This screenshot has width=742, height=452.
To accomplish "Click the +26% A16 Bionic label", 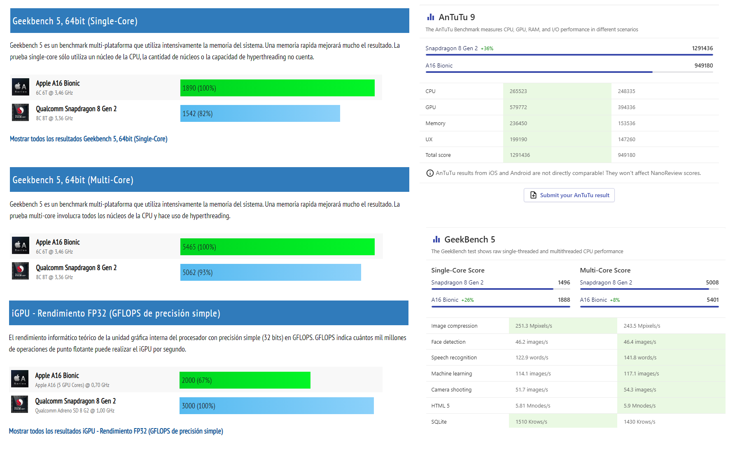I will pyautogui.click(x=468, y=300).
